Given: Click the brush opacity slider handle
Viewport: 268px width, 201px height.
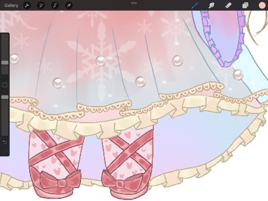Looking at the screenshot, I should (x=5, y=97).
